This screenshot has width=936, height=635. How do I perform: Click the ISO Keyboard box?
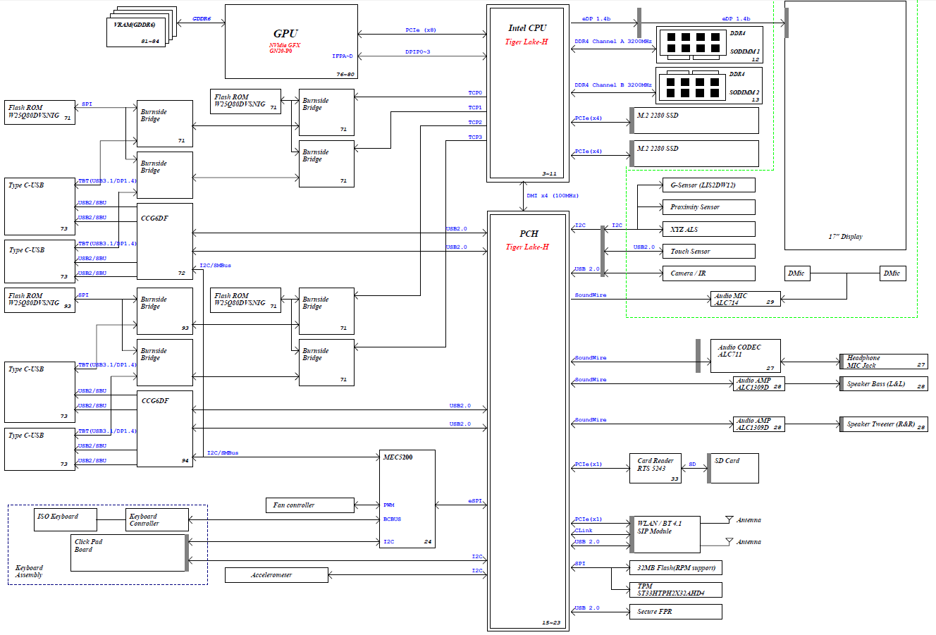[65, 520]
